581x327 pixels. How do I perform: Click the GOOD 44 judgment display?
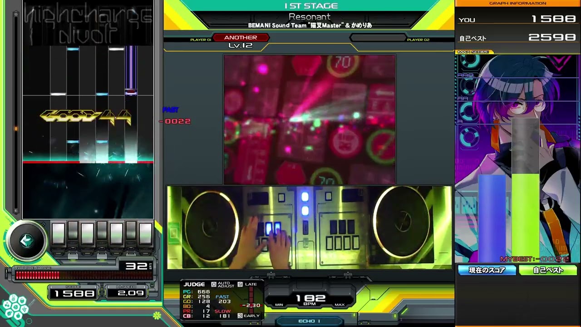(x=85, y=117)
